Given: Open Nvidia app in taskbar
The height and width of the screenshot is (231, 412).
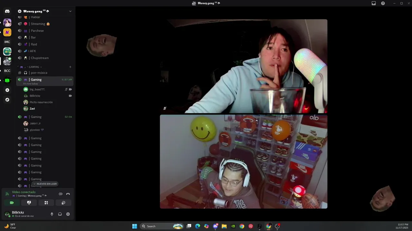Looking at the screenshot, I should [x=233, y=226].
